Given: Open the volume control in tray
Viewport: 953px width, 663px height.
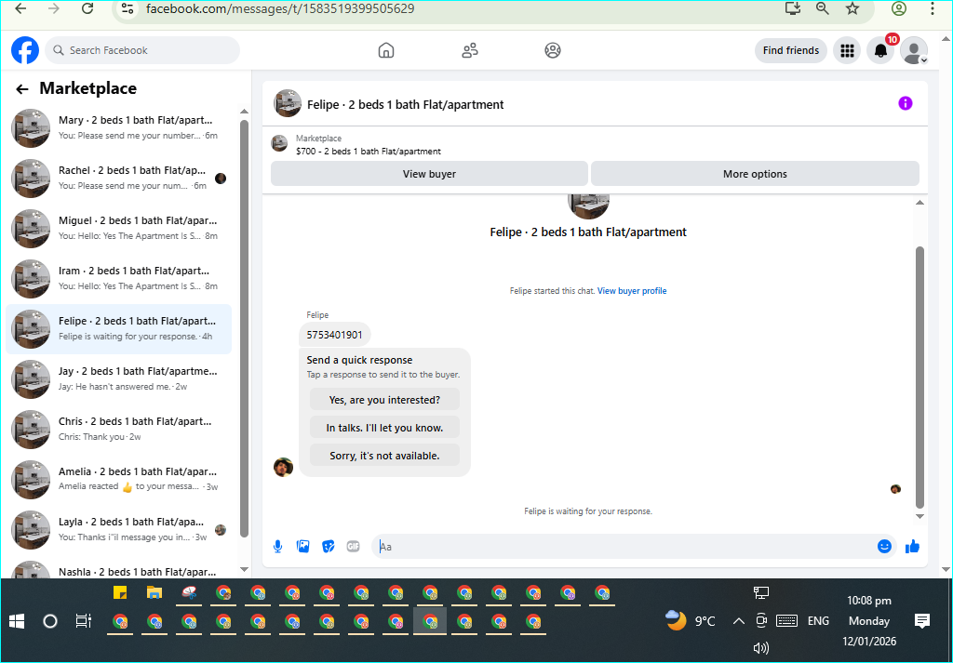Looking at the screenshot, I should pos(761,648).
